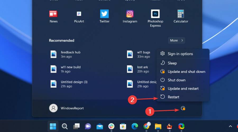Open the multicolor swirl browser icon on taskbar

[x=181, y=126]
